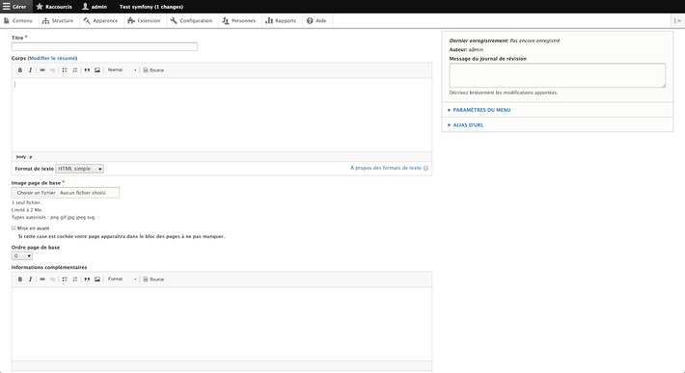Open À propos des formats de texte link
Screen dimensions: 685x373
pos(386,168)
